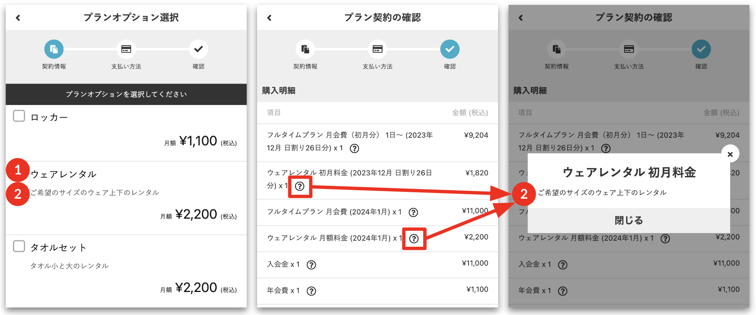Close the ウェアレンタル 初月料金 popup via X
The height and width of the screenshot is (315, 756).
(730, 154)
